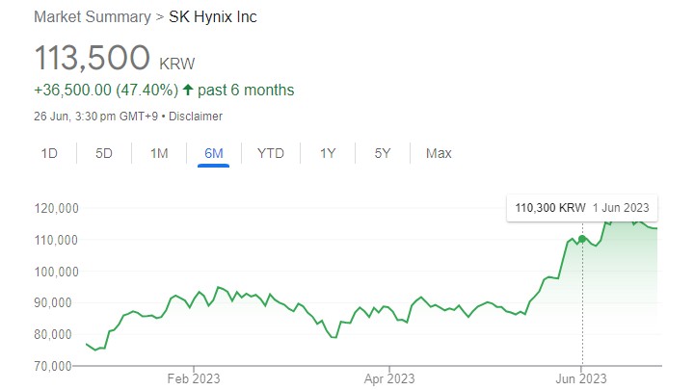Screen dimensions: 694x390
Task: Click the Feb 2023 axis label
Action: click(194, 377)
